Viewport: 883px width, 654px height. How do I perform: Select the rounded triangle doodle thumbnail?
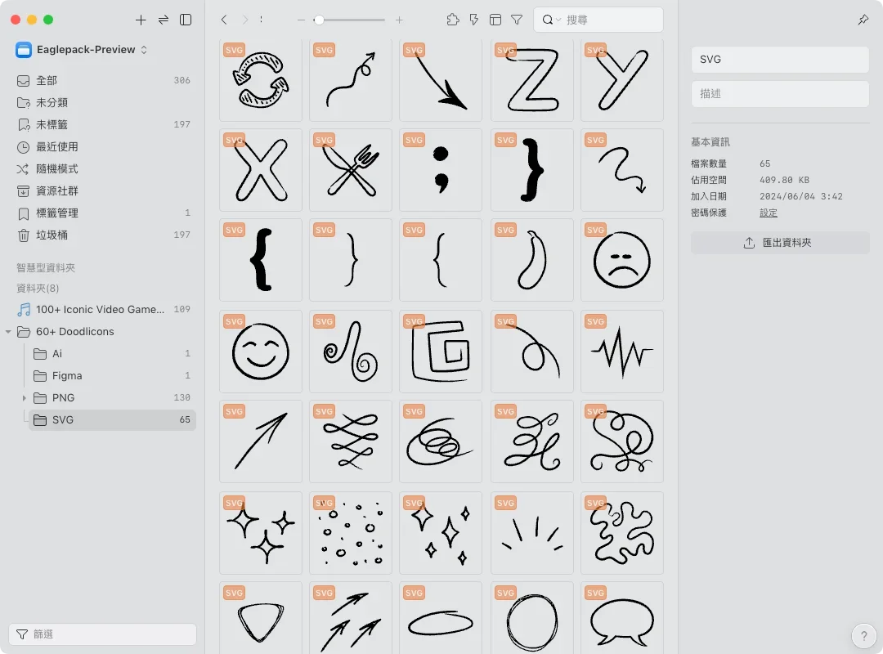(261, 619)
